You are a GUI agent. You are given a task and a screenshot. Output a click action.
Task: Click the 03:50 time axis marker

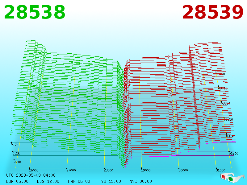pyautogui.click(x=233, y=154)
